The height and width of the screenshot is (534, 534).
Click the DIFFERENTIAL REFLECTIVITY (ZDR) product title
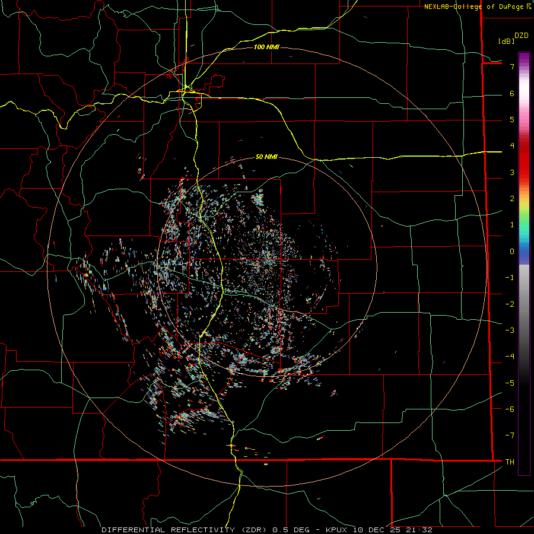click(x=185, y=530)
